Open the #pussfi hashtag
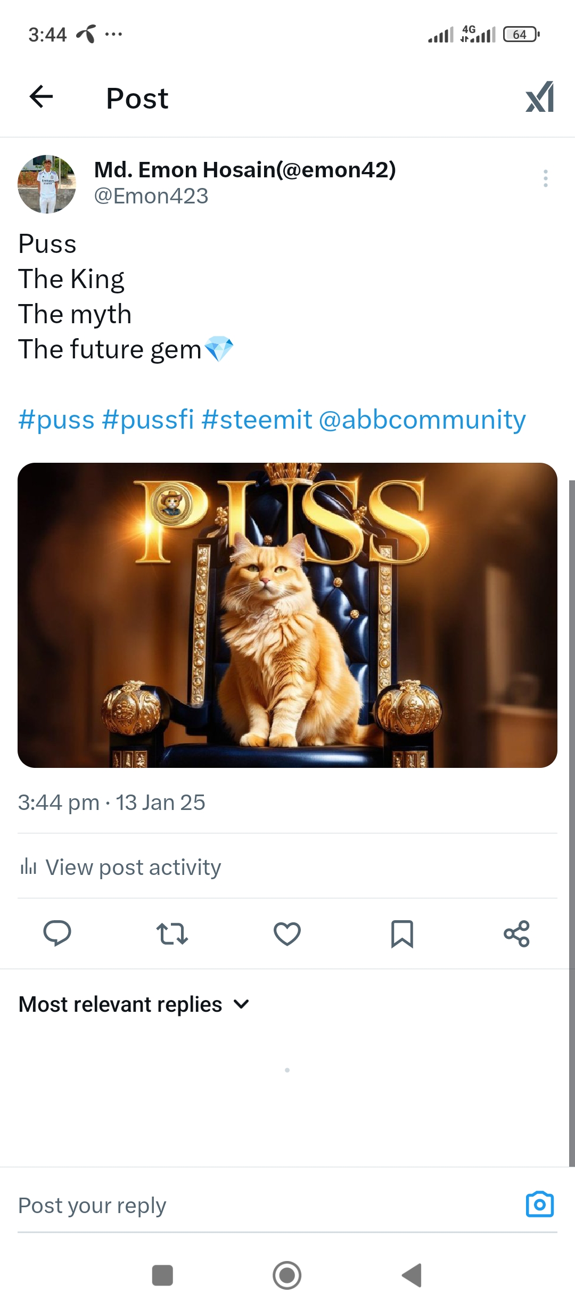The height and width of the screenshot is (1310, 575). pyautogui.click(x=148, y=420)
